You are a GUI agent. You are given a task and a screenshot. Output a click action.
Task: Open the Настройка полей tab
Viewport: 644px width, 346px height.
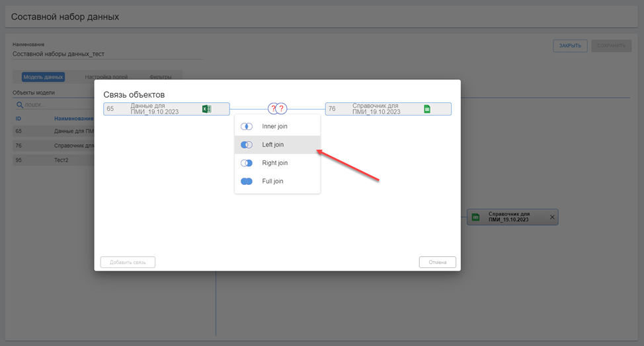(106, 77)
